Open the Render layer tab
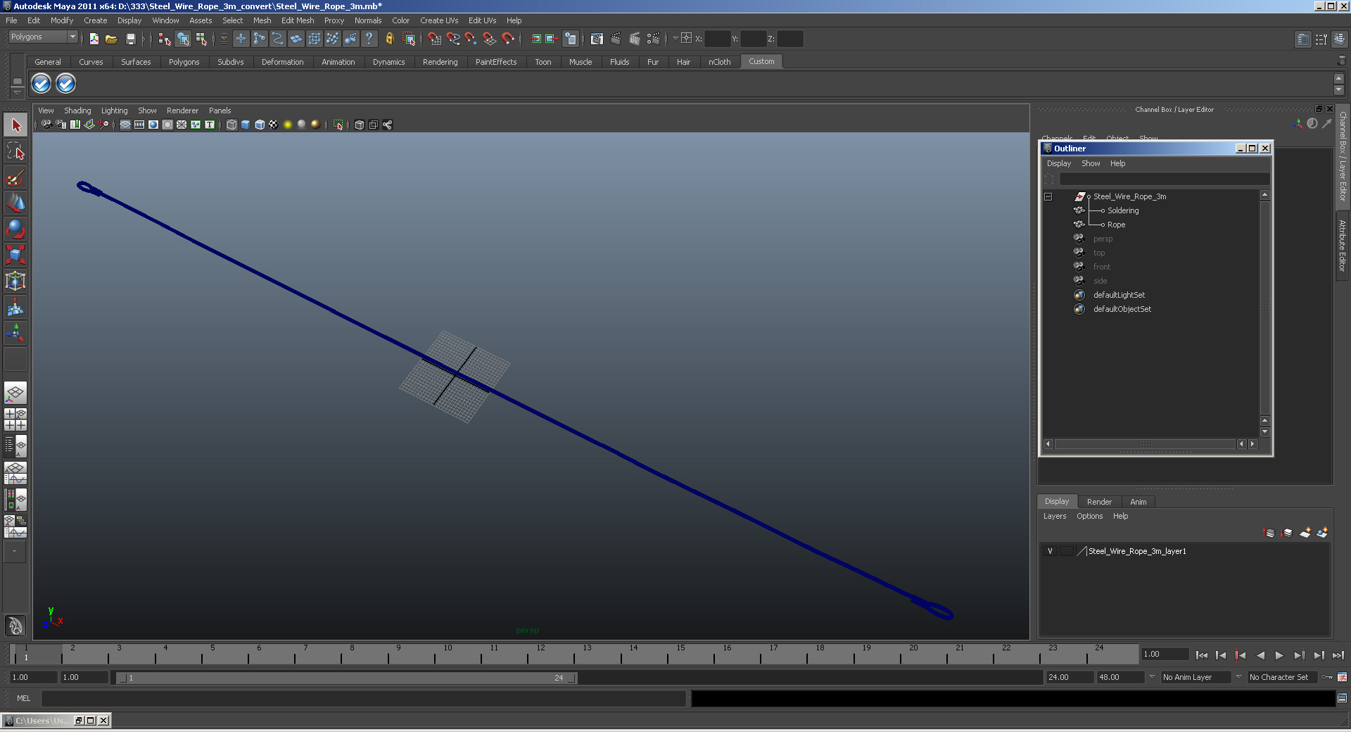 [x=1099, y=502]
